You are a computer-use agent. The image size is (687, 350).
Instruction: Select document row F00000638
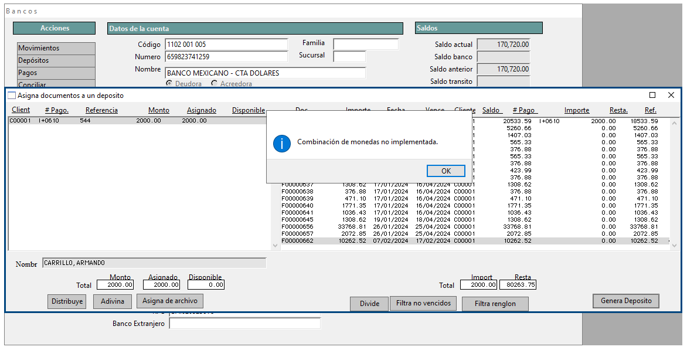(x=475, y=192)
